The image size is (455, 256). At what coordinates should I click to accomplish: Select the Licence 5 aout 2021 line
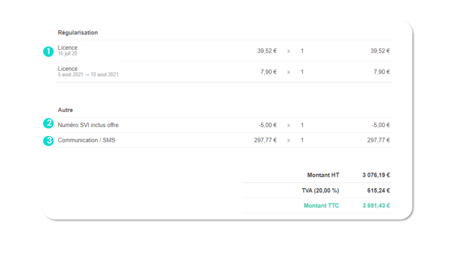(68, 69)
